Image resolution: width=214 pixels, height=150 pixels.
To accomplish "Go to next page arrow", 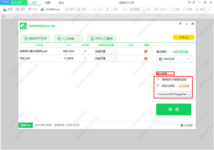I will click(x=100, y=9).
